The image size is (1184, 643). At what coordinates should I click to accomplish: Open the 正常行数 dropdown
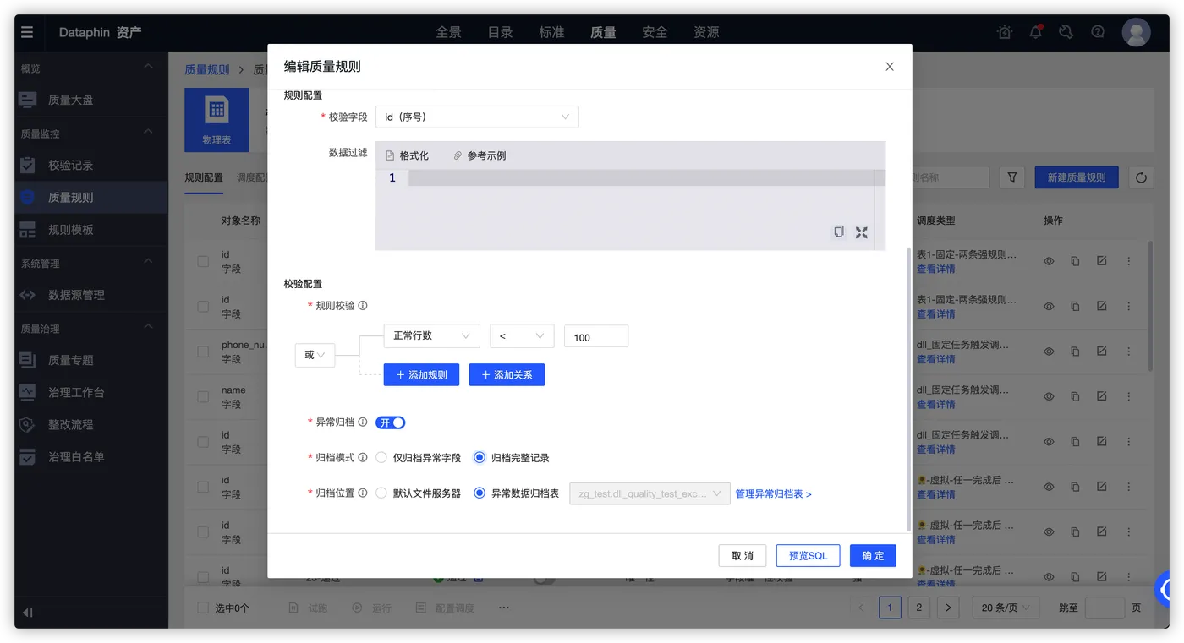click(x=431, y=335)
